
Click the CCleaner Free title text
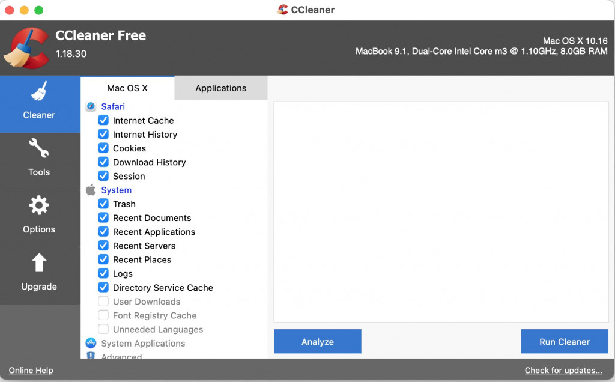coord(101,35)
